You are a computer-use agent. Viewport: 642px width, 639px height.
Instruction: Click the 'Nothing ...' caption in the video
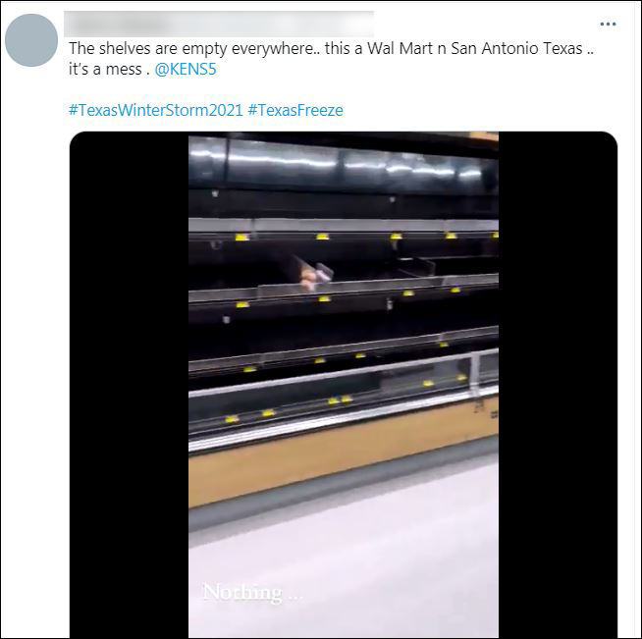[252, 593]
